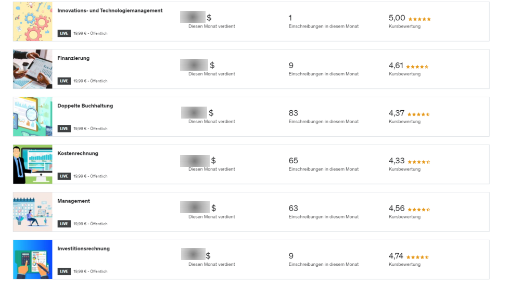Screen dimensions: 509x286
Task: Click the LIVE badge on Kostenrechnung
Action: pyautogui.click(x=64, y=176)
